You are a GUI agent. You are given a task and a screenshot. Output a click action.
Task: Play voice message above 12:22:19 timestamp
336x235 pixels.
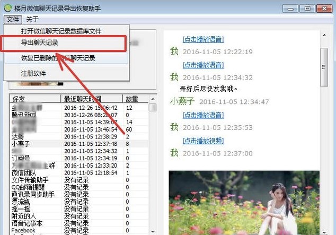(x=203, y=39)
